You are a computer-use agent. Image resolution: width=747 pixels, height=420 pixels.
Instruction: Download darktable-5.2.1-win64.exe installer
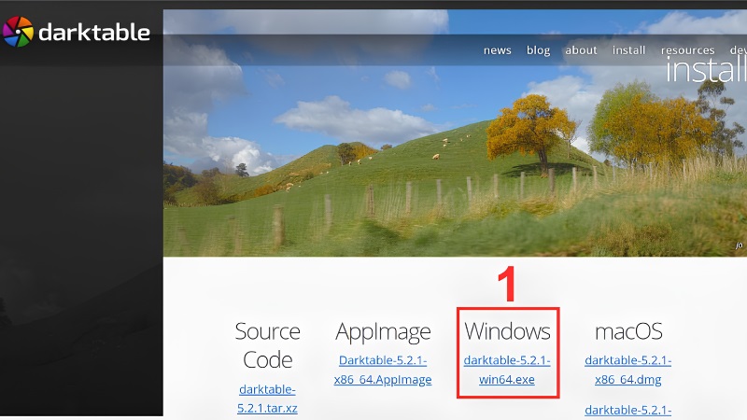(507, 370)
